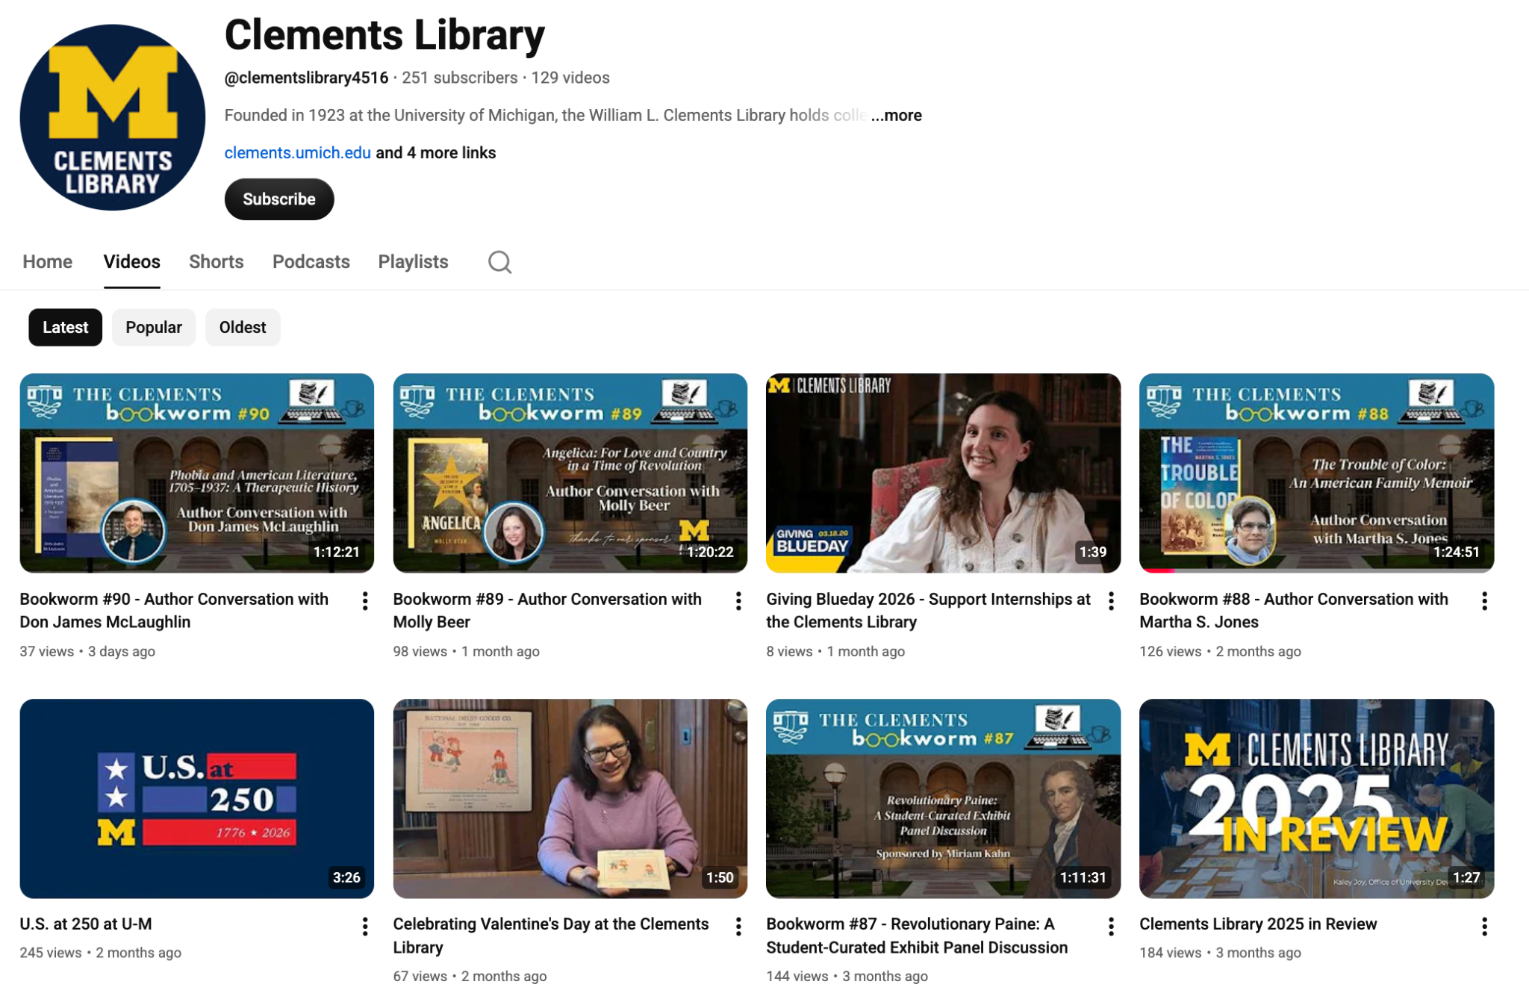Select the Latest sort chip

coord(65,327)
